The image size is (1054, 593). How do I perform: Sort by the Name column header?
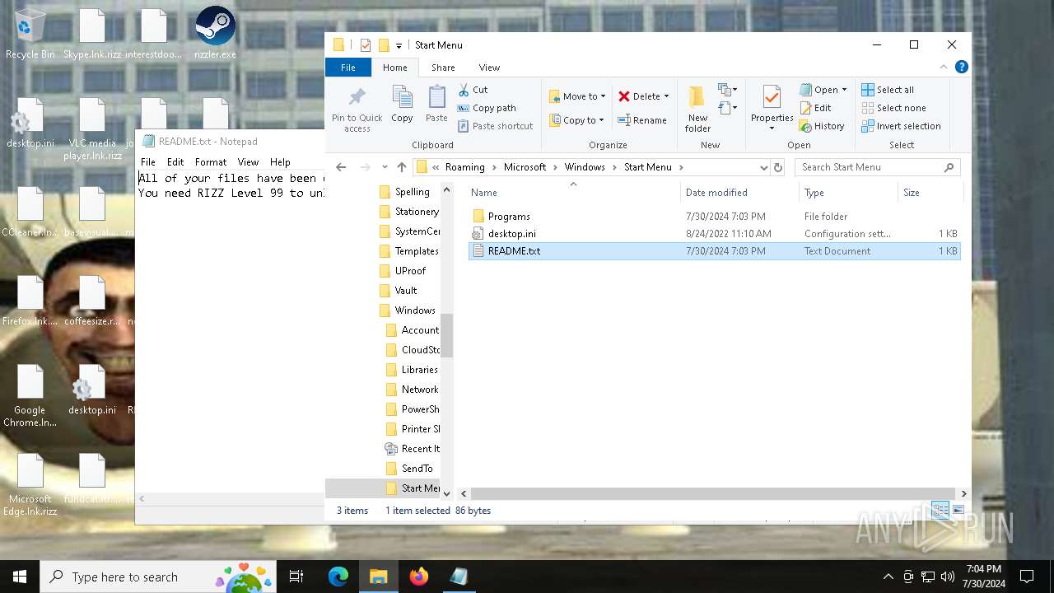pyautogui.click(x=574, y=193)
